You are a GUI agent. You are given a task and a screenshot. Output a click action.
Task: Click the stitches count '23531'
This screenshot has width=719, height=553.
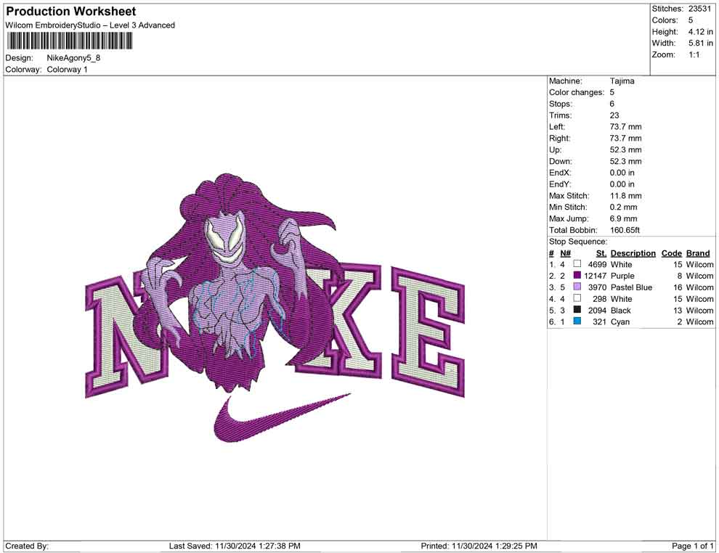click(699, 9)
